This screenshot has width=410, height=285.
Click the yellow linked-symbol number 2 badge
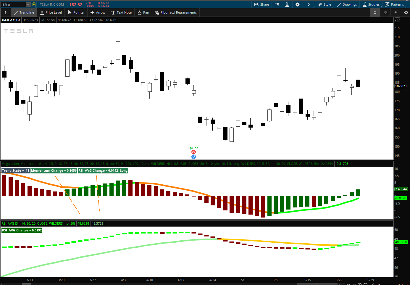[x=34, y=4]
